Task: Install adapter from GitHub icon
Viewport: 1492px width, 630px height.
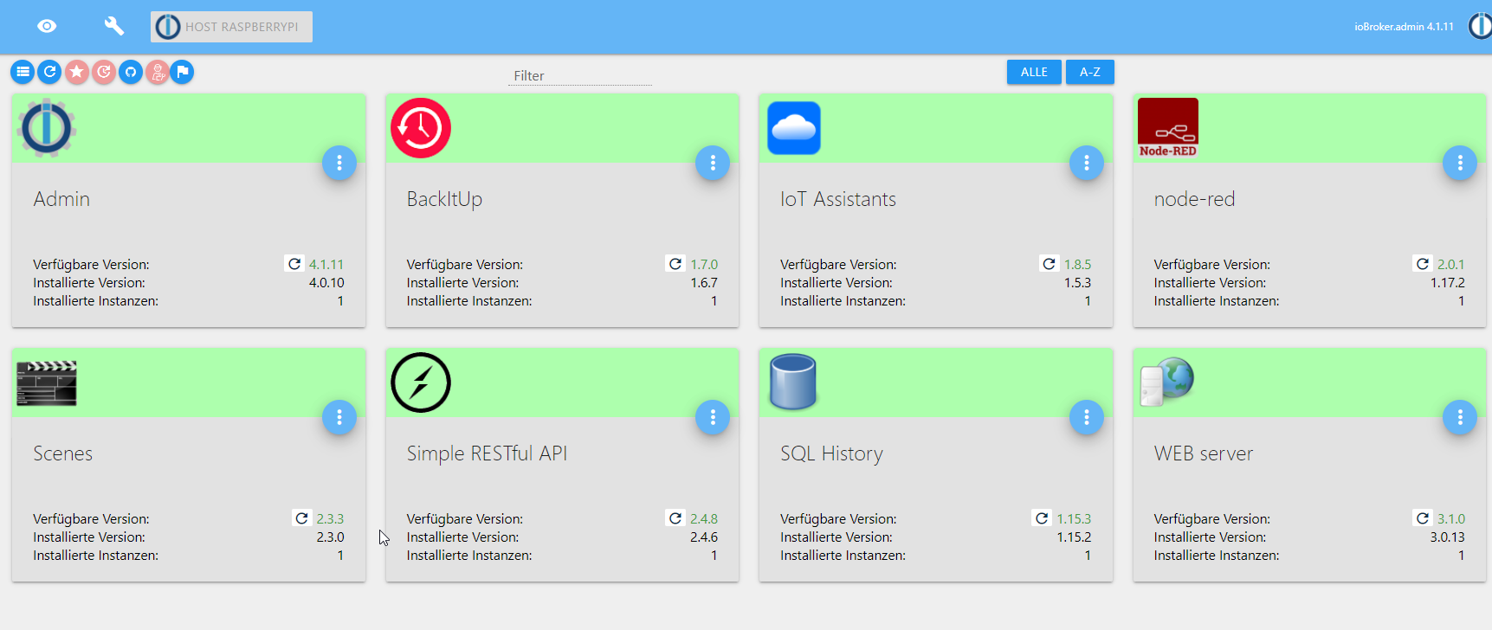Action: pos(131,72)
